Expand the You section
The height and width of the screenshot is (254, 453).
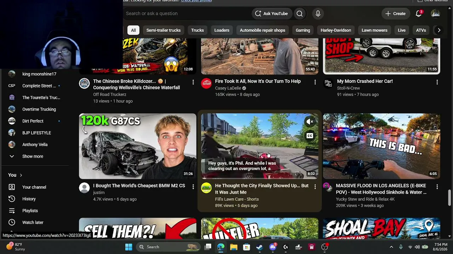15,175
